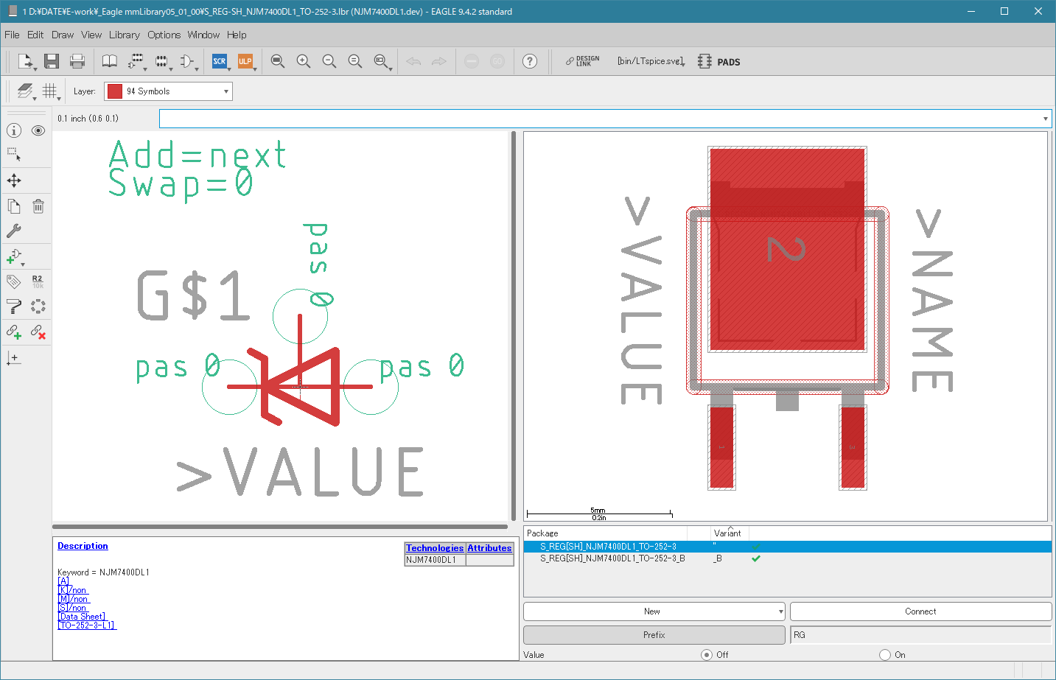Image resolution: width=1056 pixels, height=680 pixels.
Task: Open the Technologies link
Action: (x=435, y=548)
